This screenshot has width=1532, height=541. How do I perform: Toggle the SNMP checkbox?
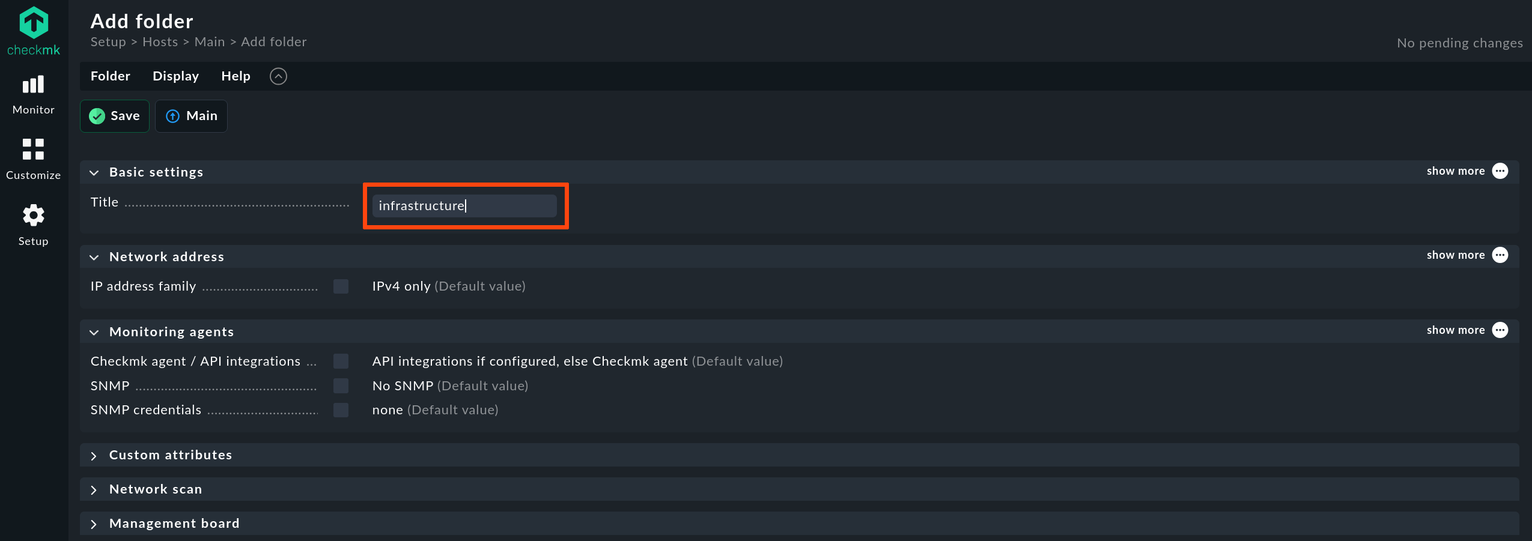click(x=341, y=385)
